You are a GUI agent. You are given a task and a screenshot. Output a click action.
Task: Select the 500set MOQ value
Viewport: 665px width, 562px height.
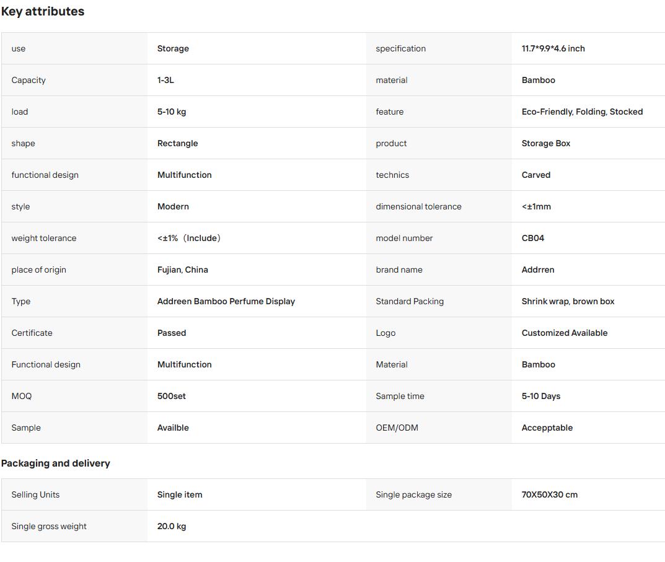click(x=171, y=396)
